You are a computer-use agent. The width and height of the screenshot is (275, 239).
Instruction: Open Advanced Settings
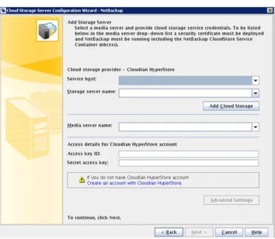click(x=231, y=200)
